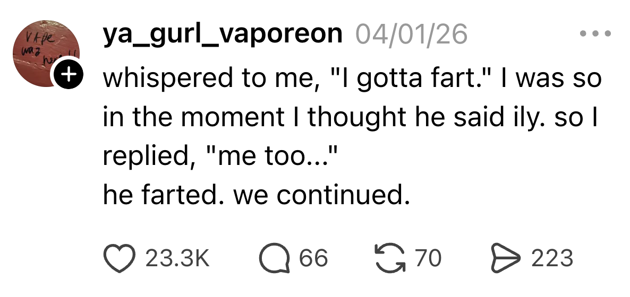630x297 pixels.
Task: View the 23.3K likes count
Action: [x=177, y=258]
